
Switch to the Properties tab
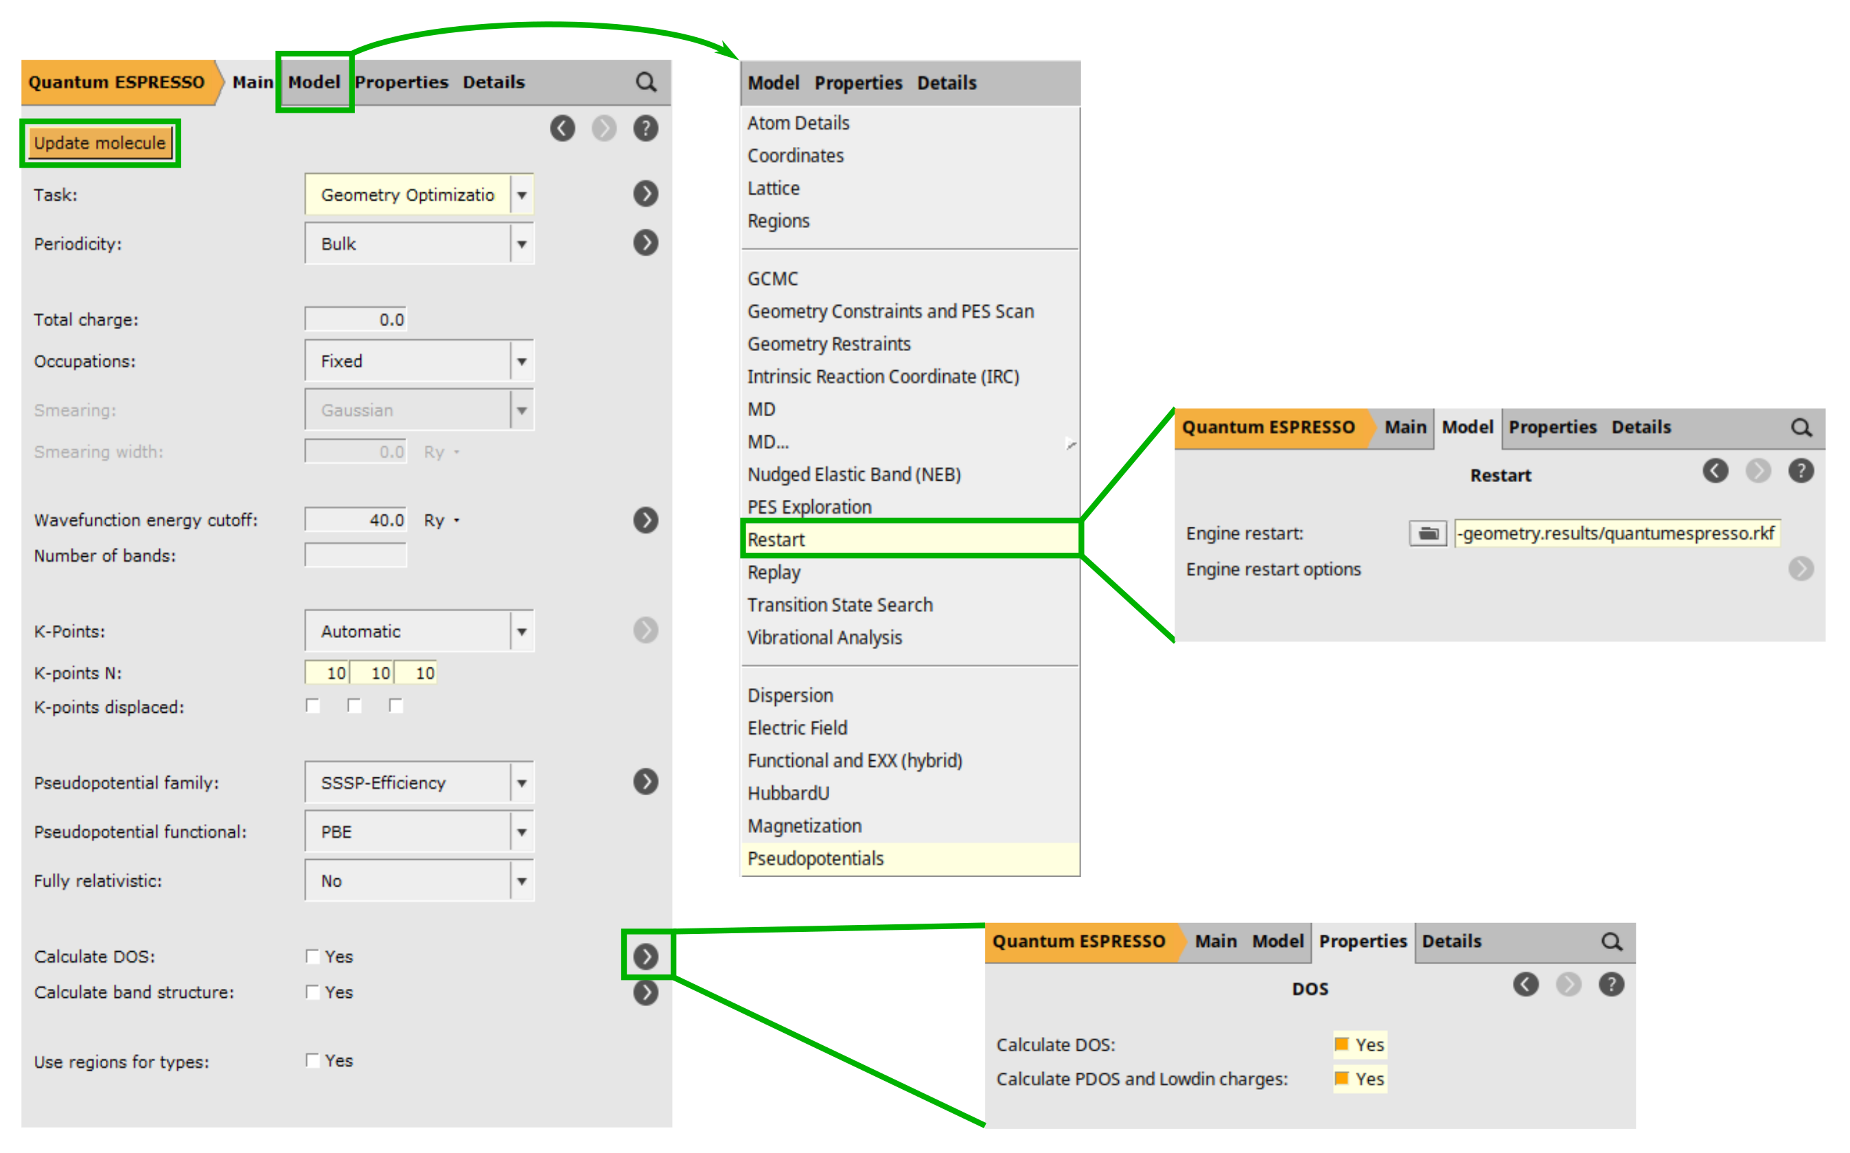pyautogui.click(x=402, y=82)
